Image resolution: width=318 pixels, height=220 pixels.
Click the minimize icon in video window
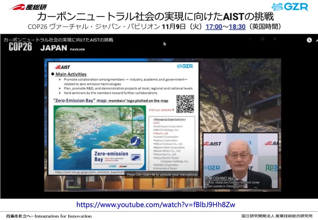coord(250,39)
